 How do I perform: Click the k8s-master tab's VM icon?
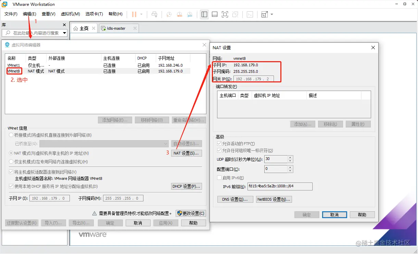pyautogui.click(x=103, y=28)
